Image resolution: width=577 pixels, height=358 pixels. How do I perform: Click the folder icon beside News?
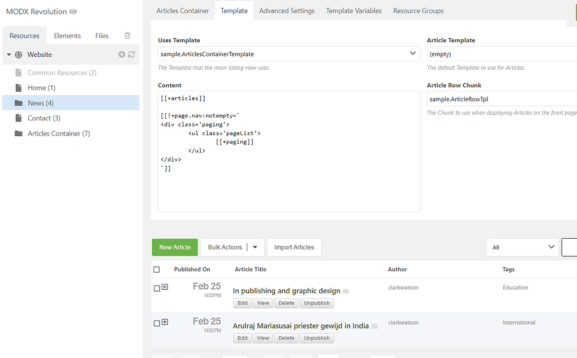click(x=19, y=102)
